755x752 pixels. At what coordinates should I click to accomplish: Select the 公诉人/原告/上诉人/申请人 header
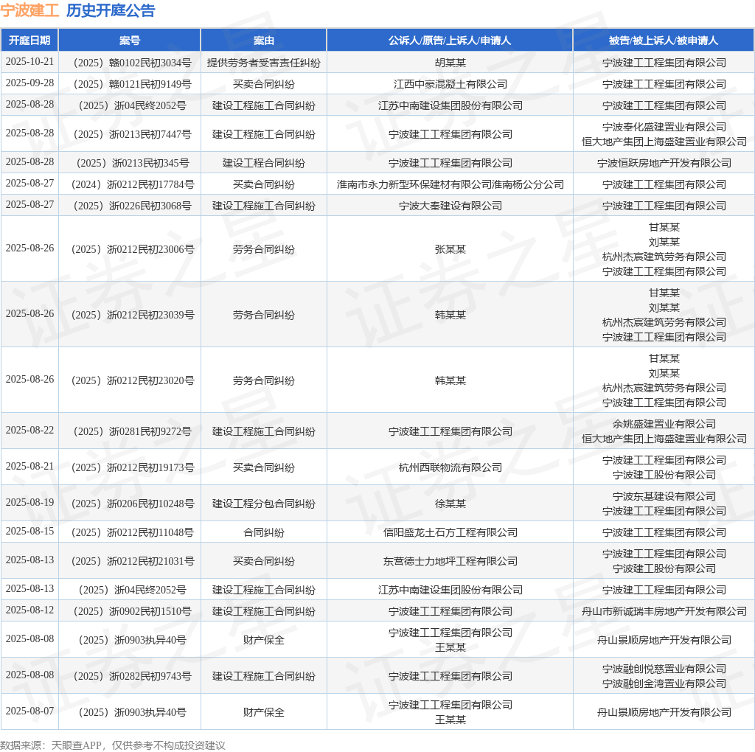[x=450, y=41]
